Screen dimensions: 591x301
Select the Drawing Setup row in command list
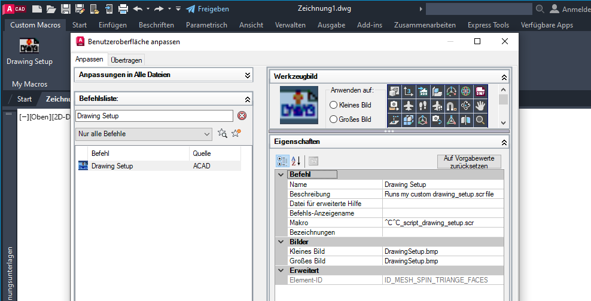159,166
